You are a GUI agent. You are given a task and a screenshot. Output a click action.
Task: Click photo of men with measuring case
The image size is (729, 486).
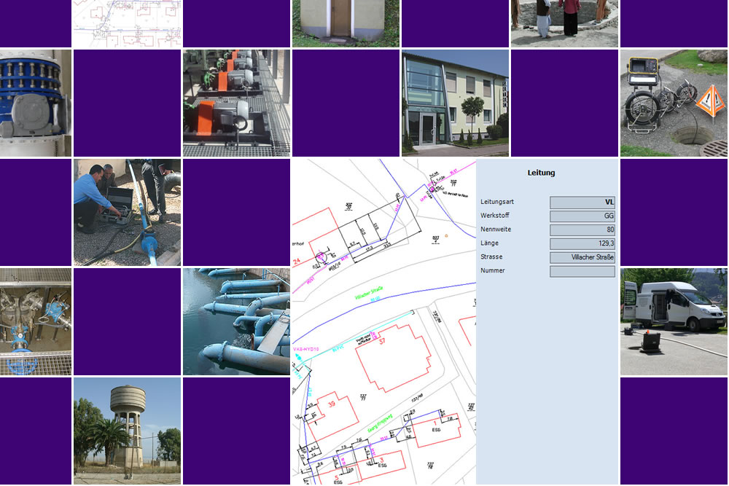(x=127, y=212)
